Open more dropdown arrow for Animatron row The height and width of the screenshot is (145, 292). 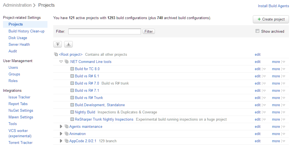pos(284,134)
